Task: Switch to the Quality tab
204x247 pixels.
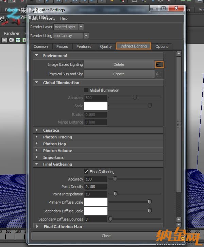Action: (x=106, y=46)
